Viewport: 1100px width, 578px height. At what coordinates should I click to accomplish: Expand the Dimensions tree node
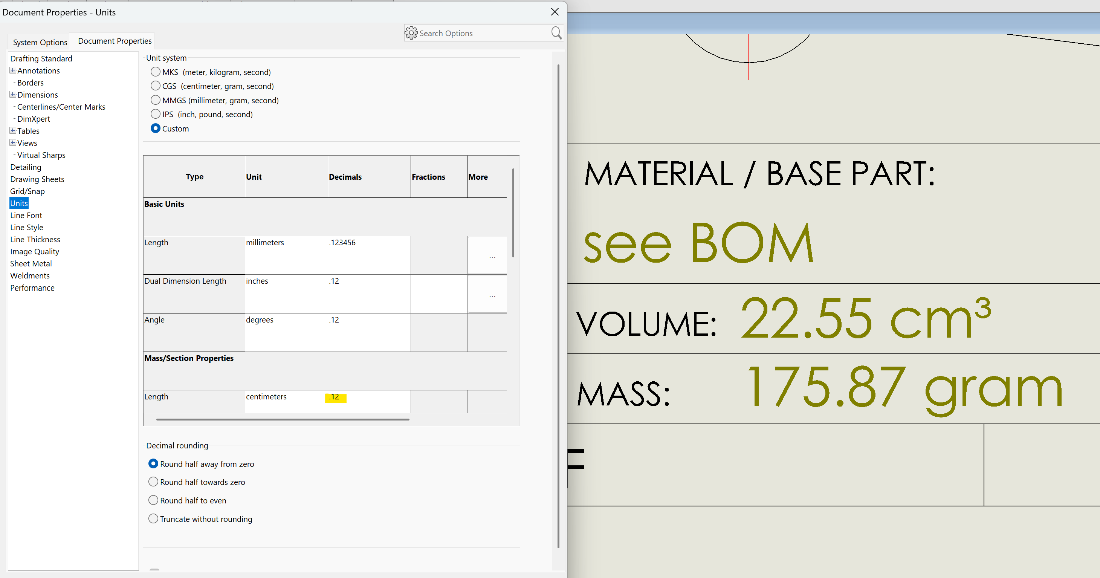click(x=13, y=95)
